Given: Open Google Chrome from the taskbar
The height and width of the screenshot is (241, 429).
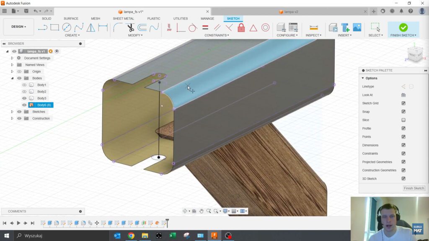Looking at the screenshot, I should pos(131,236).
